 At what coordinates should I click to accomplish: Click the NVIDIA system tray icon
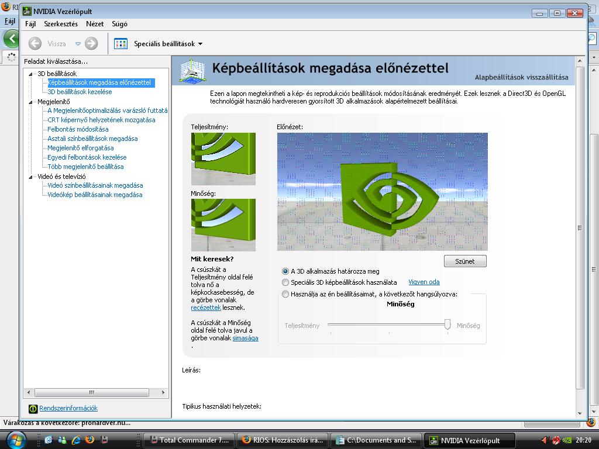tap(567, 440)
